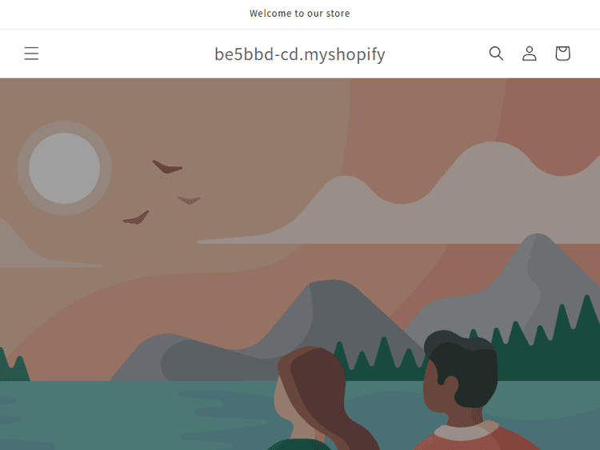Click the top bird in banner illustration

[167, 167]
